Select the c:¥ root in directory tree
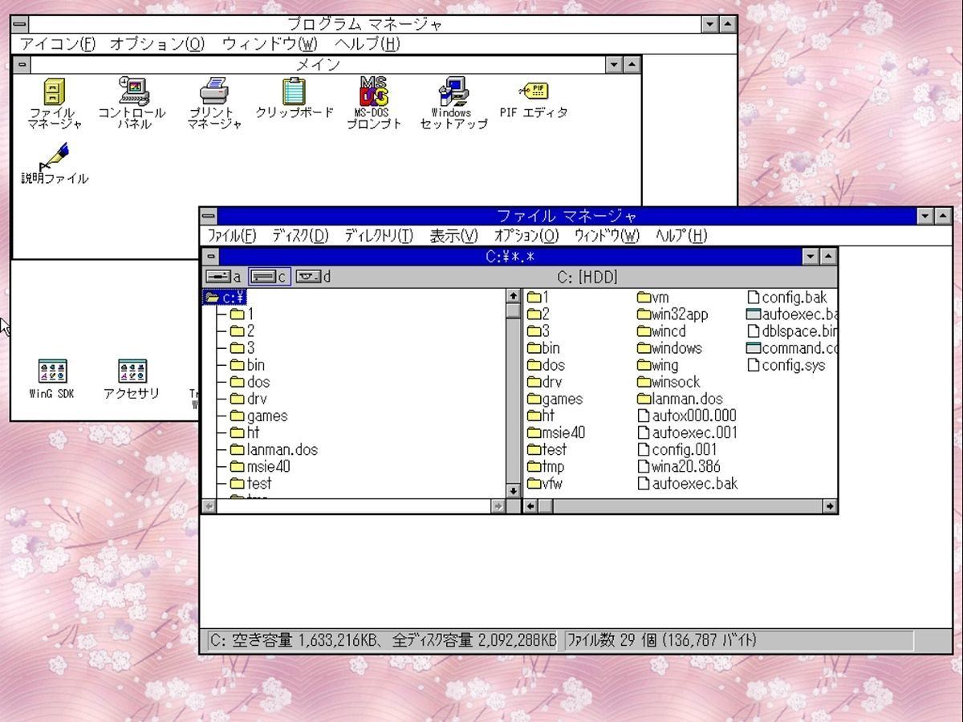This screenshot has width=963, height=722. [226, 298]
